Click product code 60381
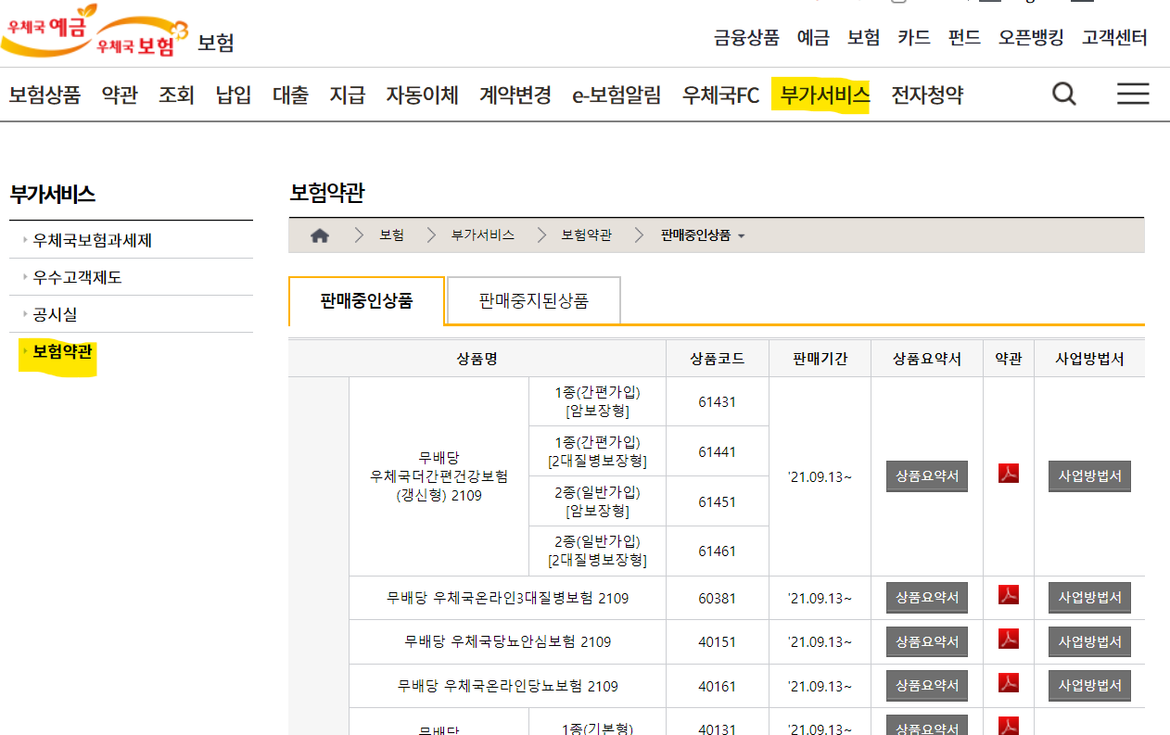 point(717,598)
